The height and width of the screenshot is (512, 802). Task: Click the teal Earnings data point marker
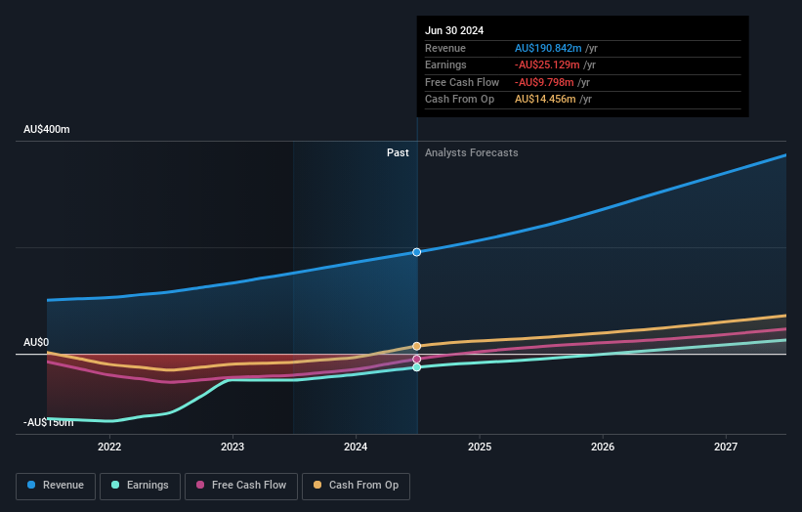(417, 367)
